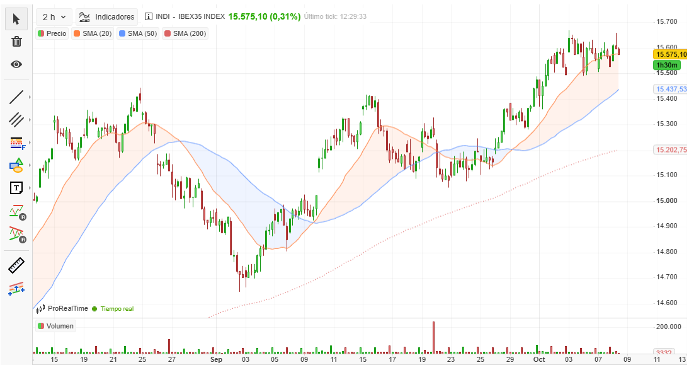689x365 pixels.
Task: Open the AI trendline detection tool
Action: pos(17,212)
